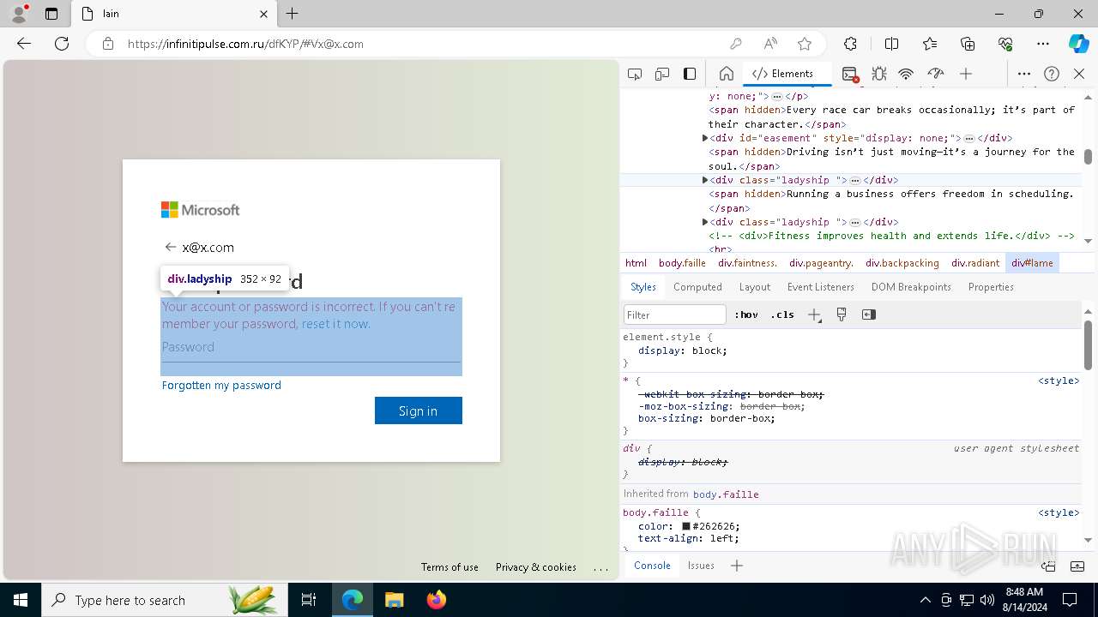Open the page footer ellipsis menu
Image resolution: width=1098 pixels, height=617 pixels.
coord(600,567)
